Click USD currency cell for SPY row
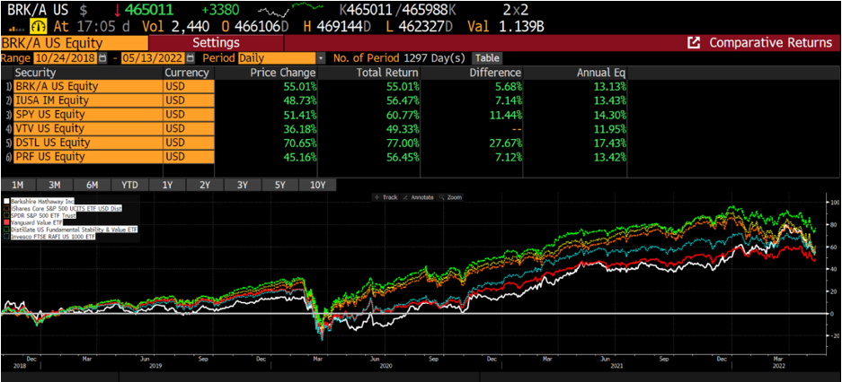 click(x=189, y=115)
